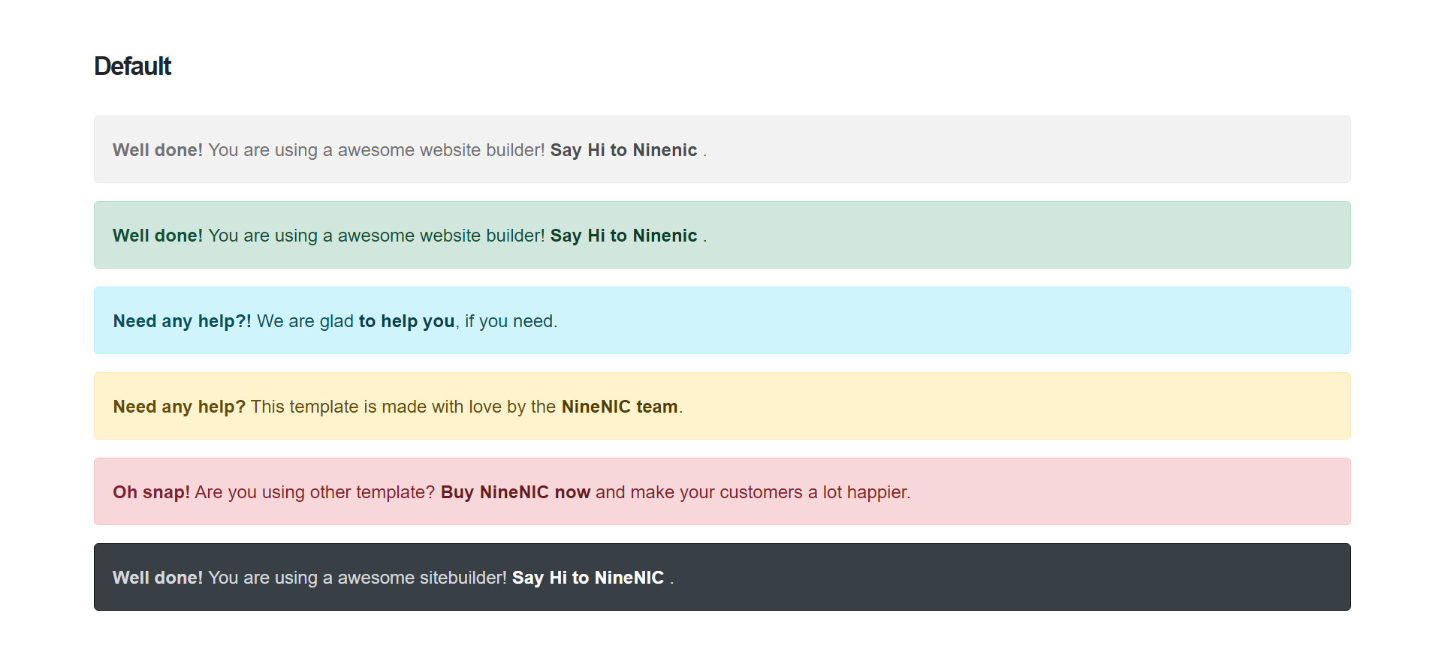1442x667 pixels.
Task: Click "Say Hi to Ninenic" in green alert
Action: [x=623, y=236]
